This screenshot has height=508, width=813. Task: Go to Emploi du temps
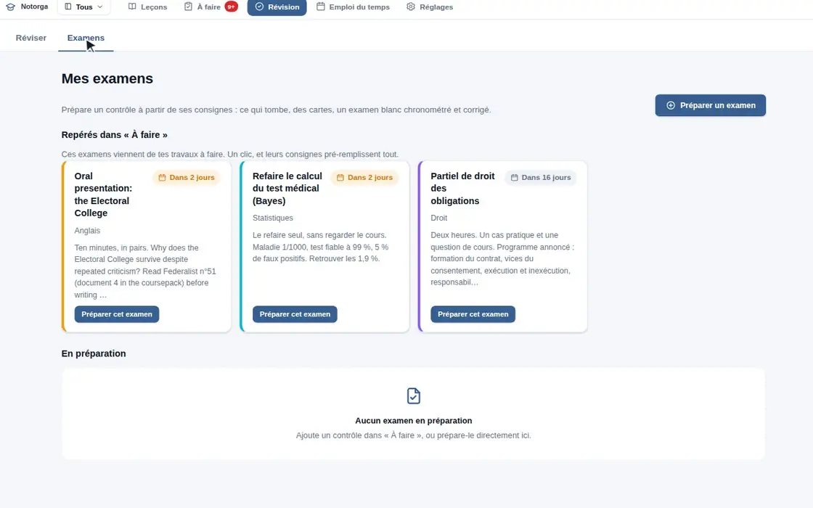pyautogui.click(x=353, y=7)
